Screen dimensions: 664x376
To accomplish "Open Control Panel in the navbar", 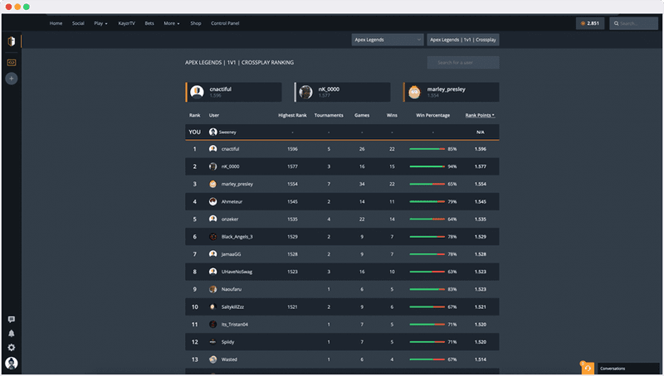I will [225, 23].
